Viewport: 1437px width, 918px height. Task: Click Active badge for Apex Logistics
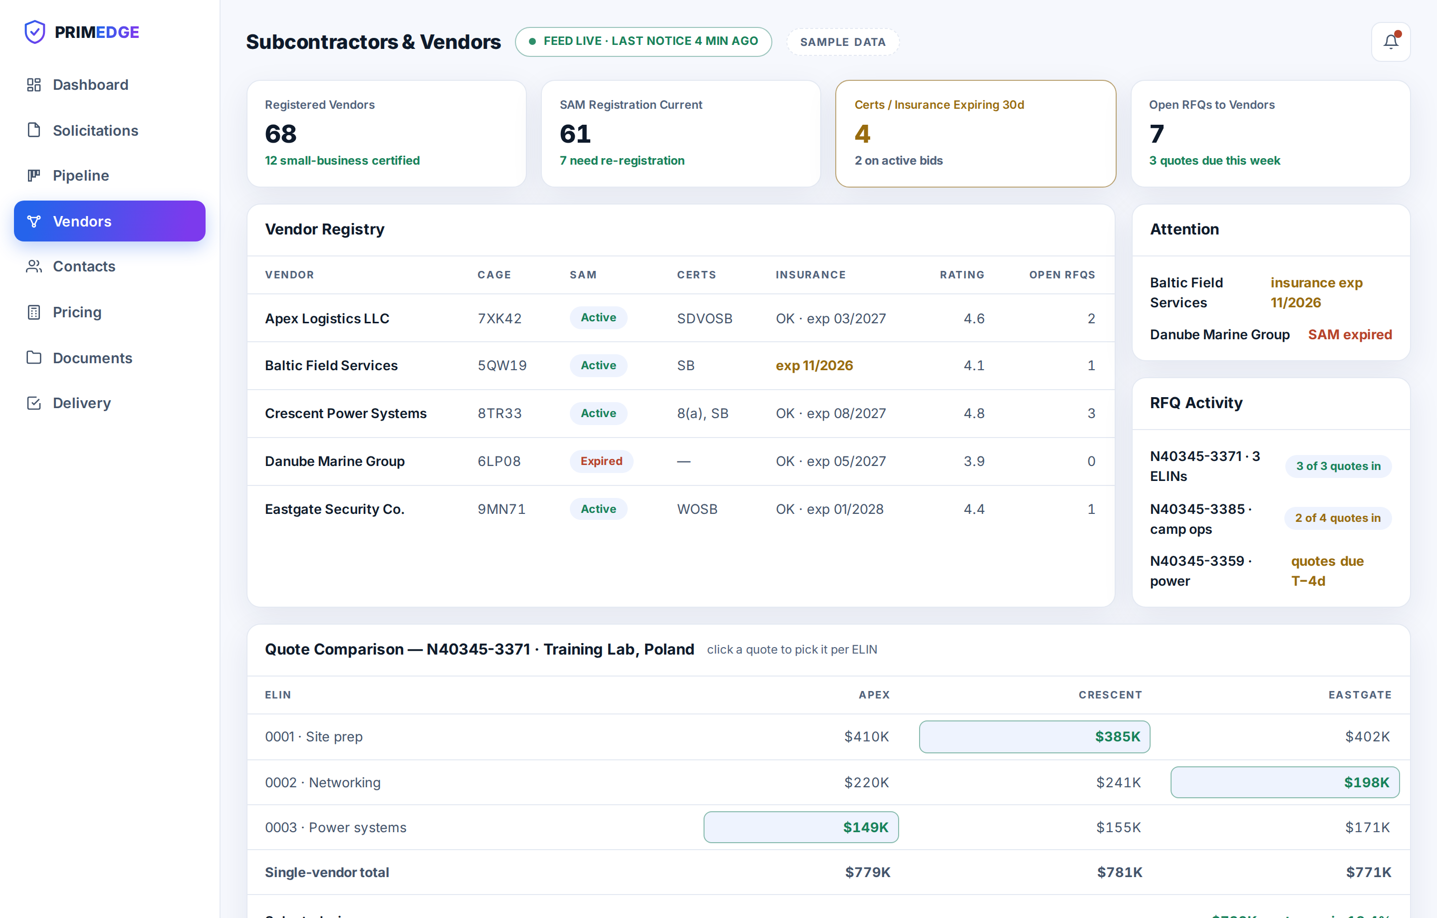click(598, 317)
